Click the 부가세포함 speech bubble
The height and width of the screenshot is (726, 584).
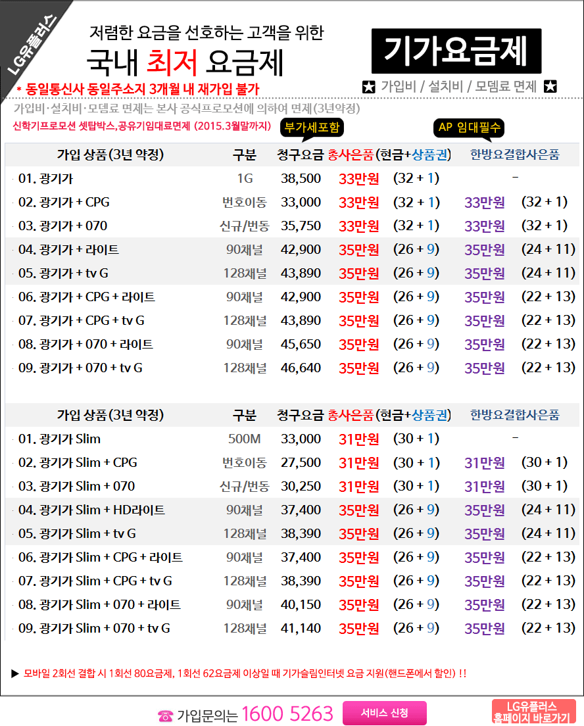[x=313, y=127]
